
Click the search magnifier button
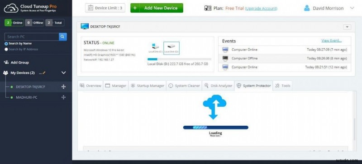point(63,37)
